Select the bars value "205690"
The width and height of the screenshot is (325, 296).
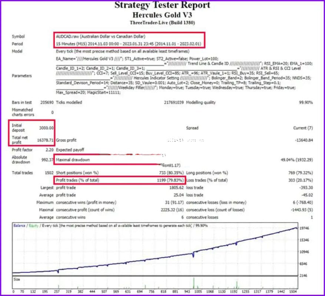(x=47, y=102)
